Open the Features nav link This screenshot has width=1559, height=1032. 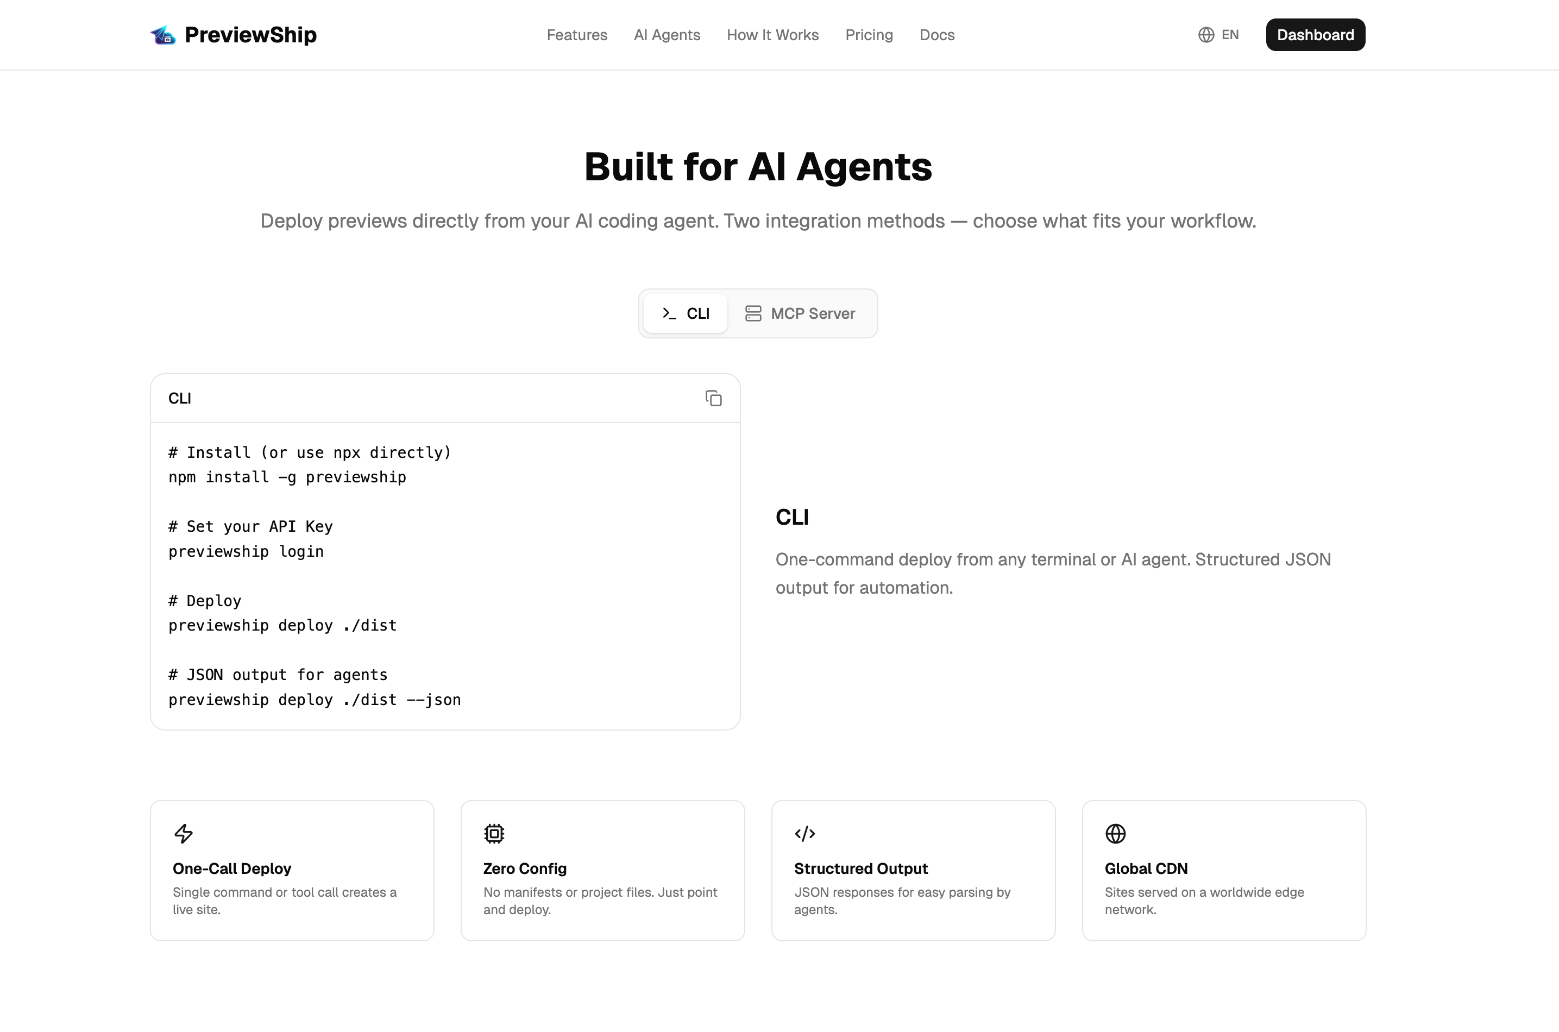[576, 35]
